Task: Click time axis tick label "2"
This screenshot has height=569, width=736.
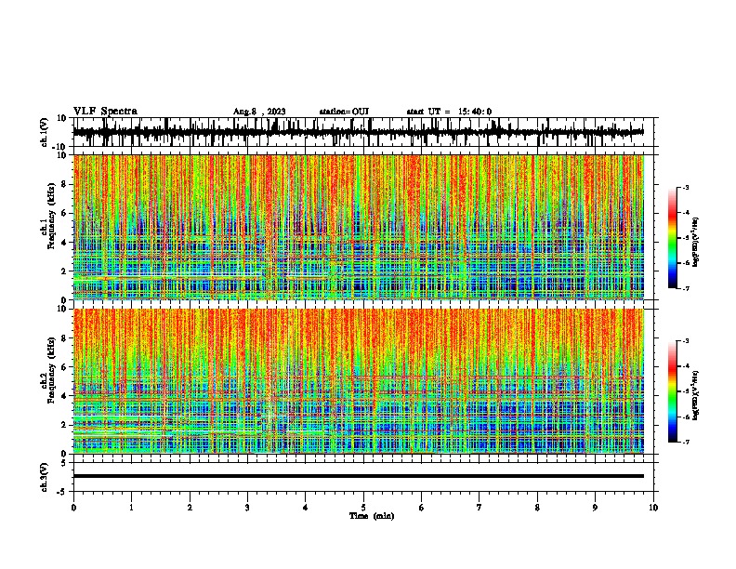Action: (190, 508)
